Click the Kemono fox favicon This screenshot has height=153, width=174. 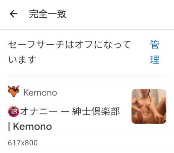coord(13,91)
